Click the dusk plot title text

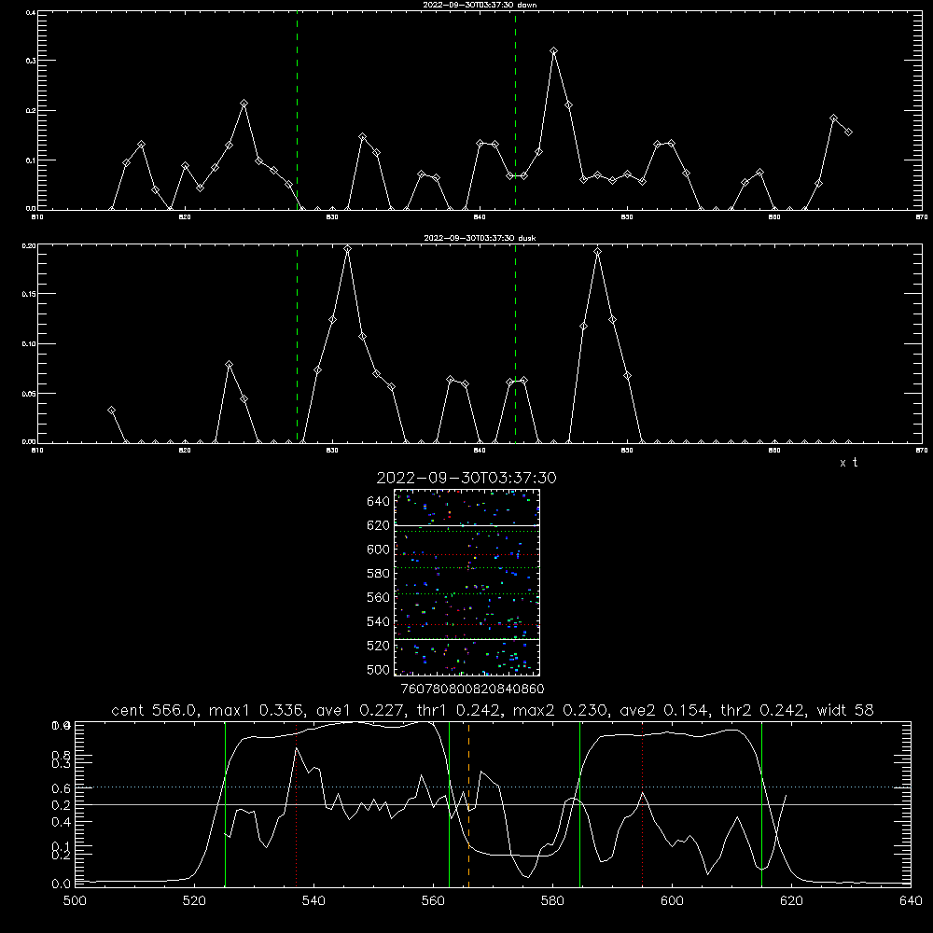coord(480,238)
